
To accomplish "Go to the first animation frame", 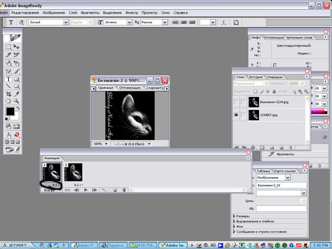I will (67, 190).
